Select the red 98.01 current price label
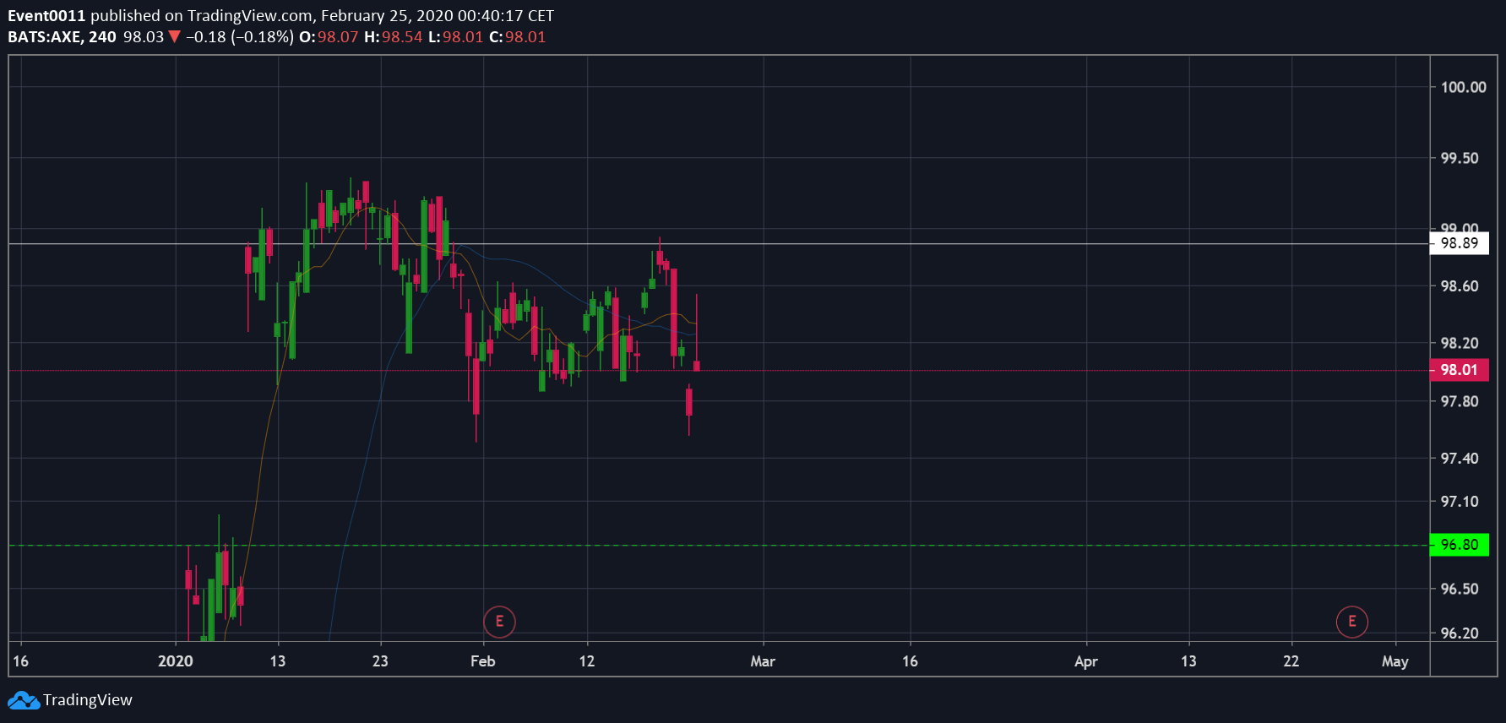This screenshot has width=1506, height=723. pyautogui.click(x=1459, y=370)
